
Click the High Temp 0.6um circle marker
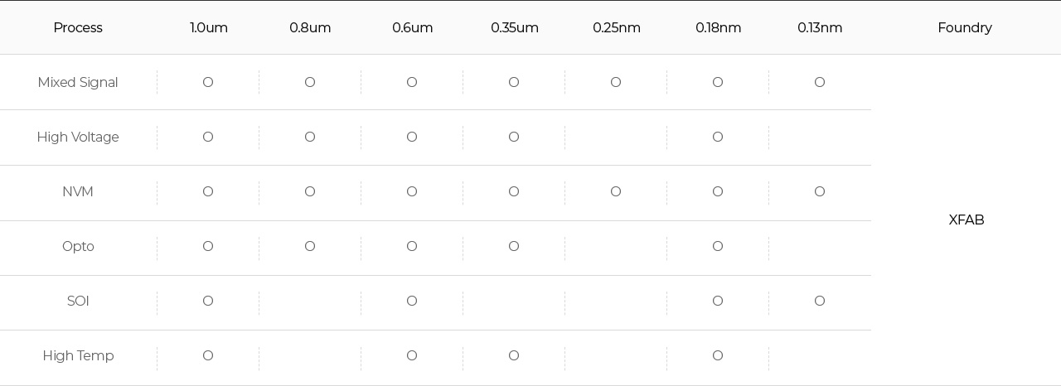point(412,355)
